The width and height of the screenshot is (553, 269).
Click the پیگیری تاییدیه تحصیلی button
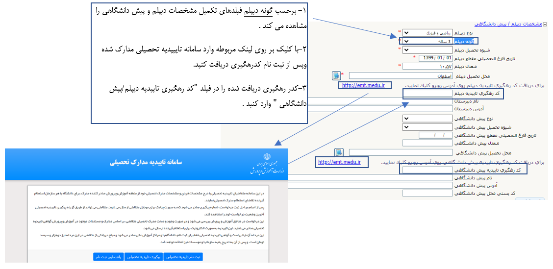(x=144, y=257)
